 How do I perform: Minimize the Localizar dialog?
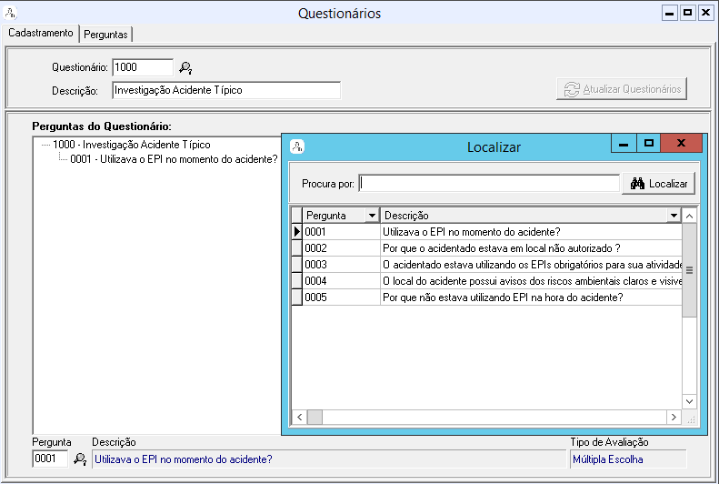pos(624,144)
